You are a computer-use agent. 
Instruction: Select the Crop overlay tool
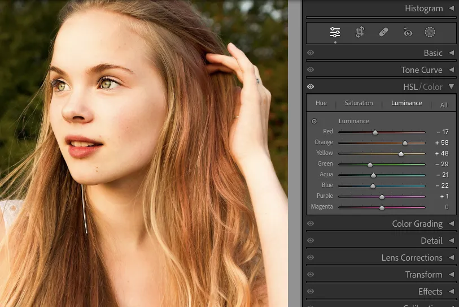(360, 33)
